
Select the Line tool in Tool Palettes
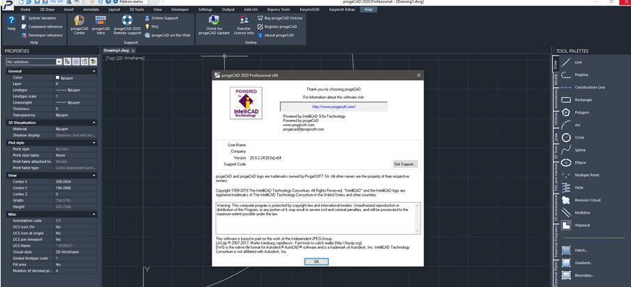click(572, 63)
